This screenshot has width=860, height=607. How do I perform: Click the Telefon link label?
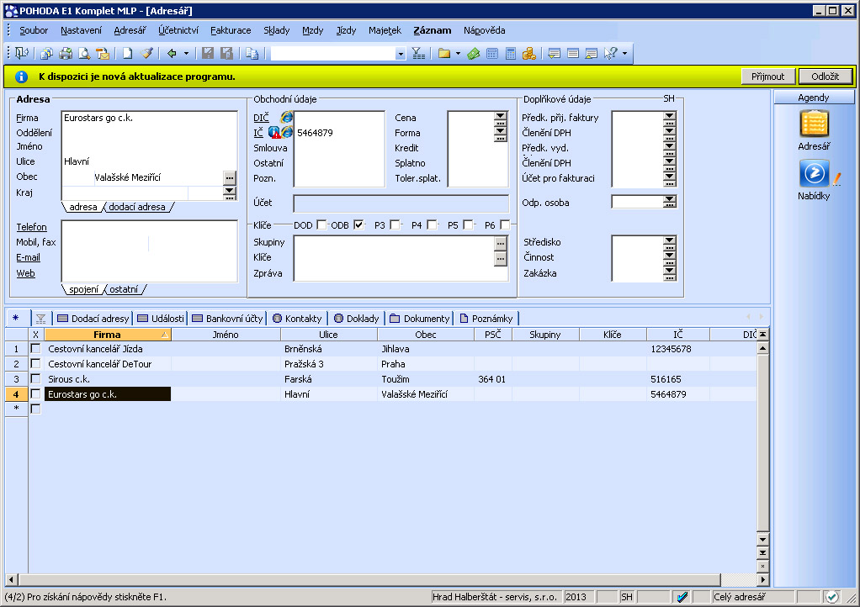pos(31,227)
